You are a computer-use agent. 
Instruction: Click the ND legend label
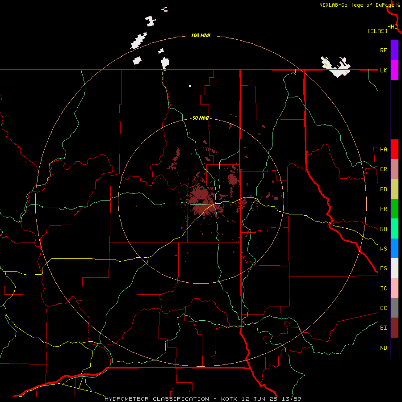(x=383, y=348)
